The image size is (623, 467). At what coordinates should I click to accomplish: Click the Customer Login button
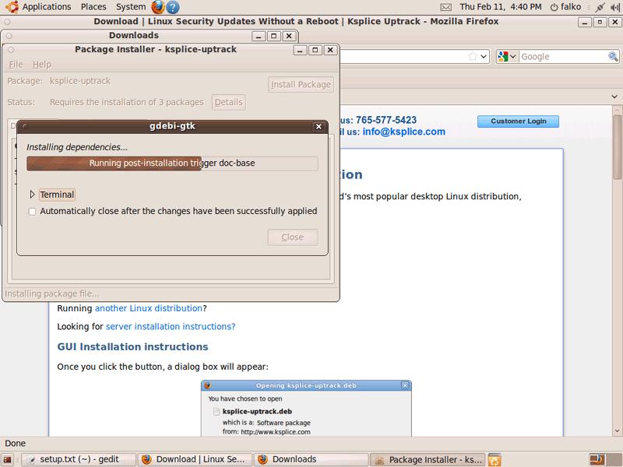[x=518, y=121]
